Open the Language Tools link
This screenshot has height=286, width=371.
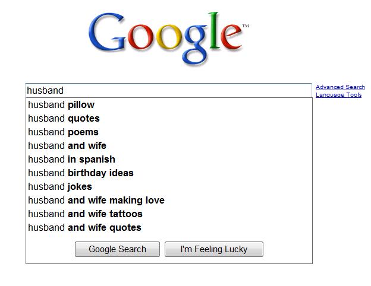[338, 95]
